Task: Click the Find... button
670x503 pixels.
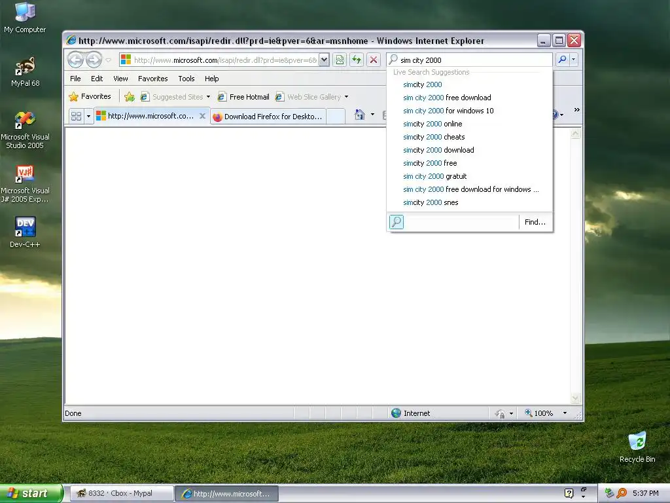Action: click(x=535, y=222)
